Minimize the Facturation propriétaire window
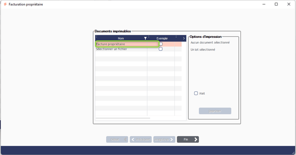This screenshot has height=155, width=296. [x=264, y=4]
